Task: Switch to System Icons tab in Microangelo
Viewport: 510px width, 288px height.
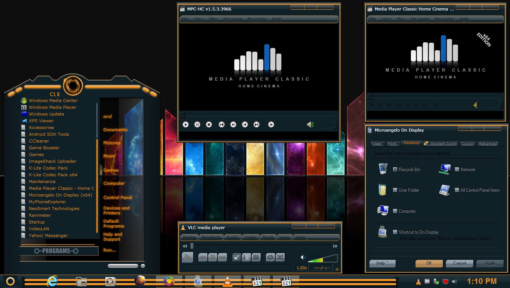Action: pos(440,143)
